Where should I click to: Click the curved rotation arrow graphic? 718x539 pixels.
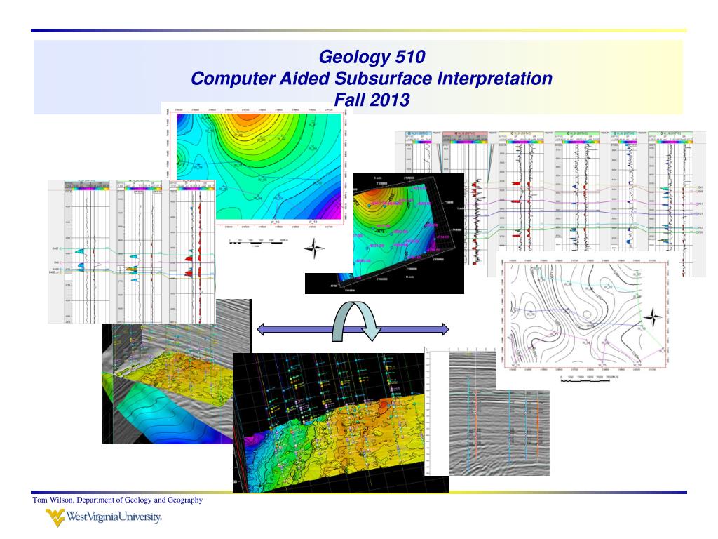[355, 321]
